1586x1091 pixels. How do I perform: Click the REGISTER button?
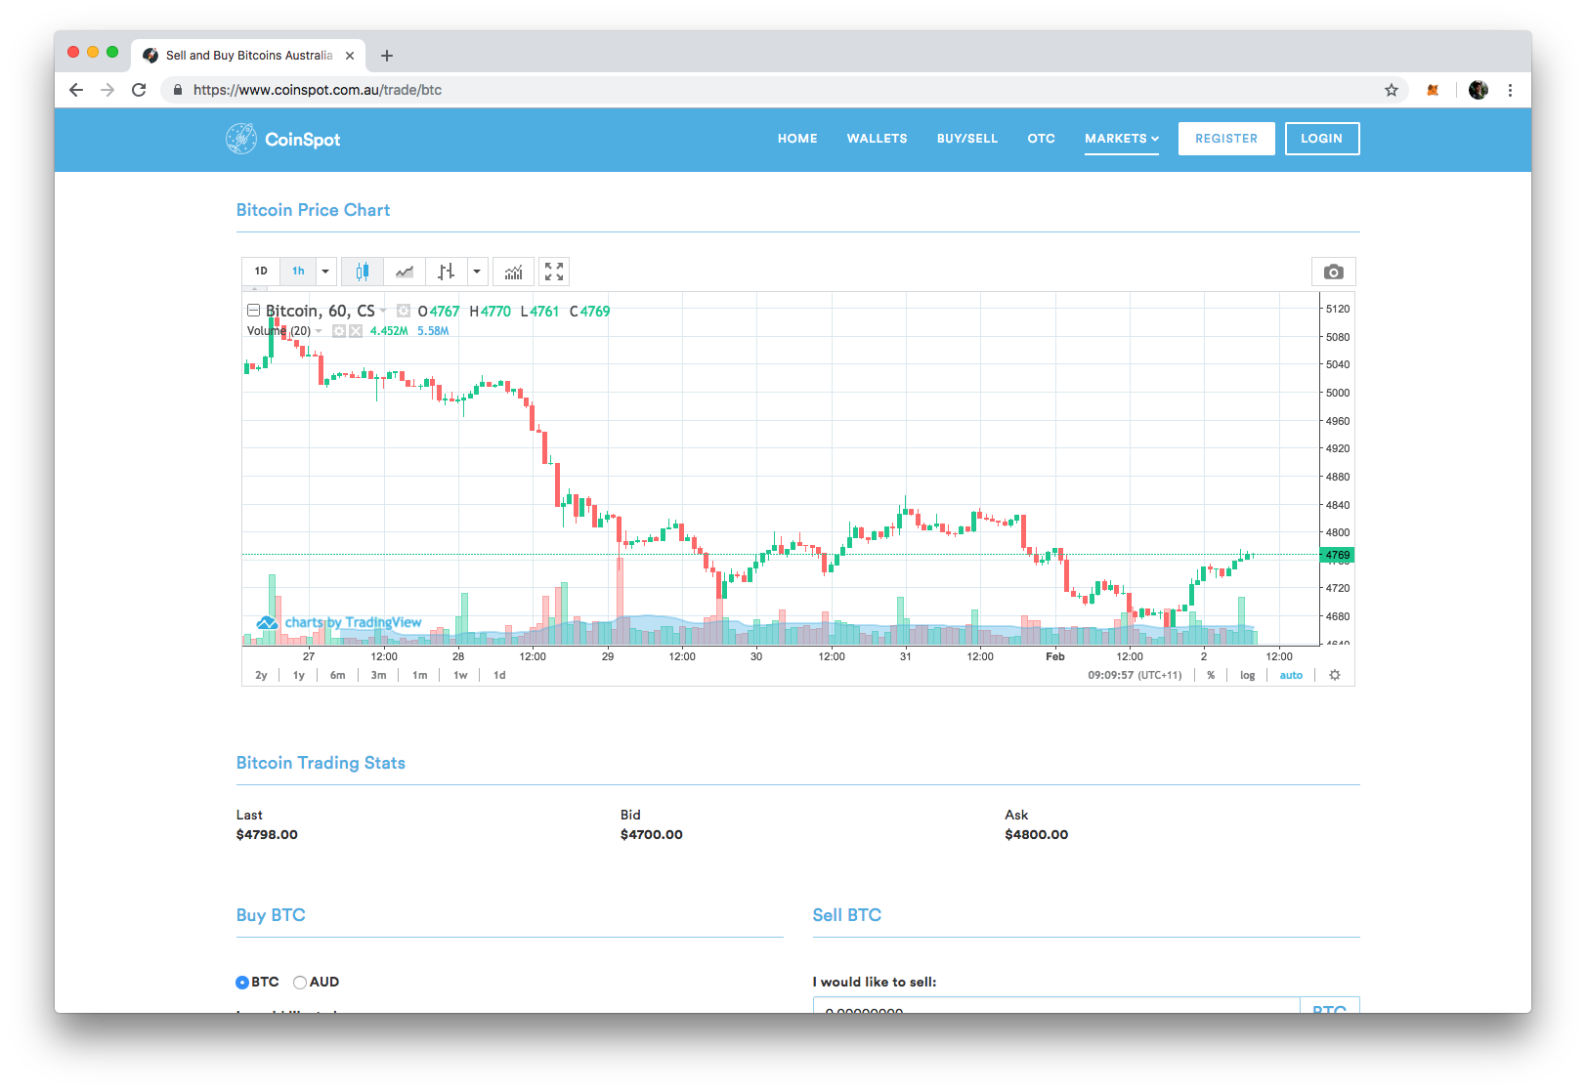[x=1226, y=139]
